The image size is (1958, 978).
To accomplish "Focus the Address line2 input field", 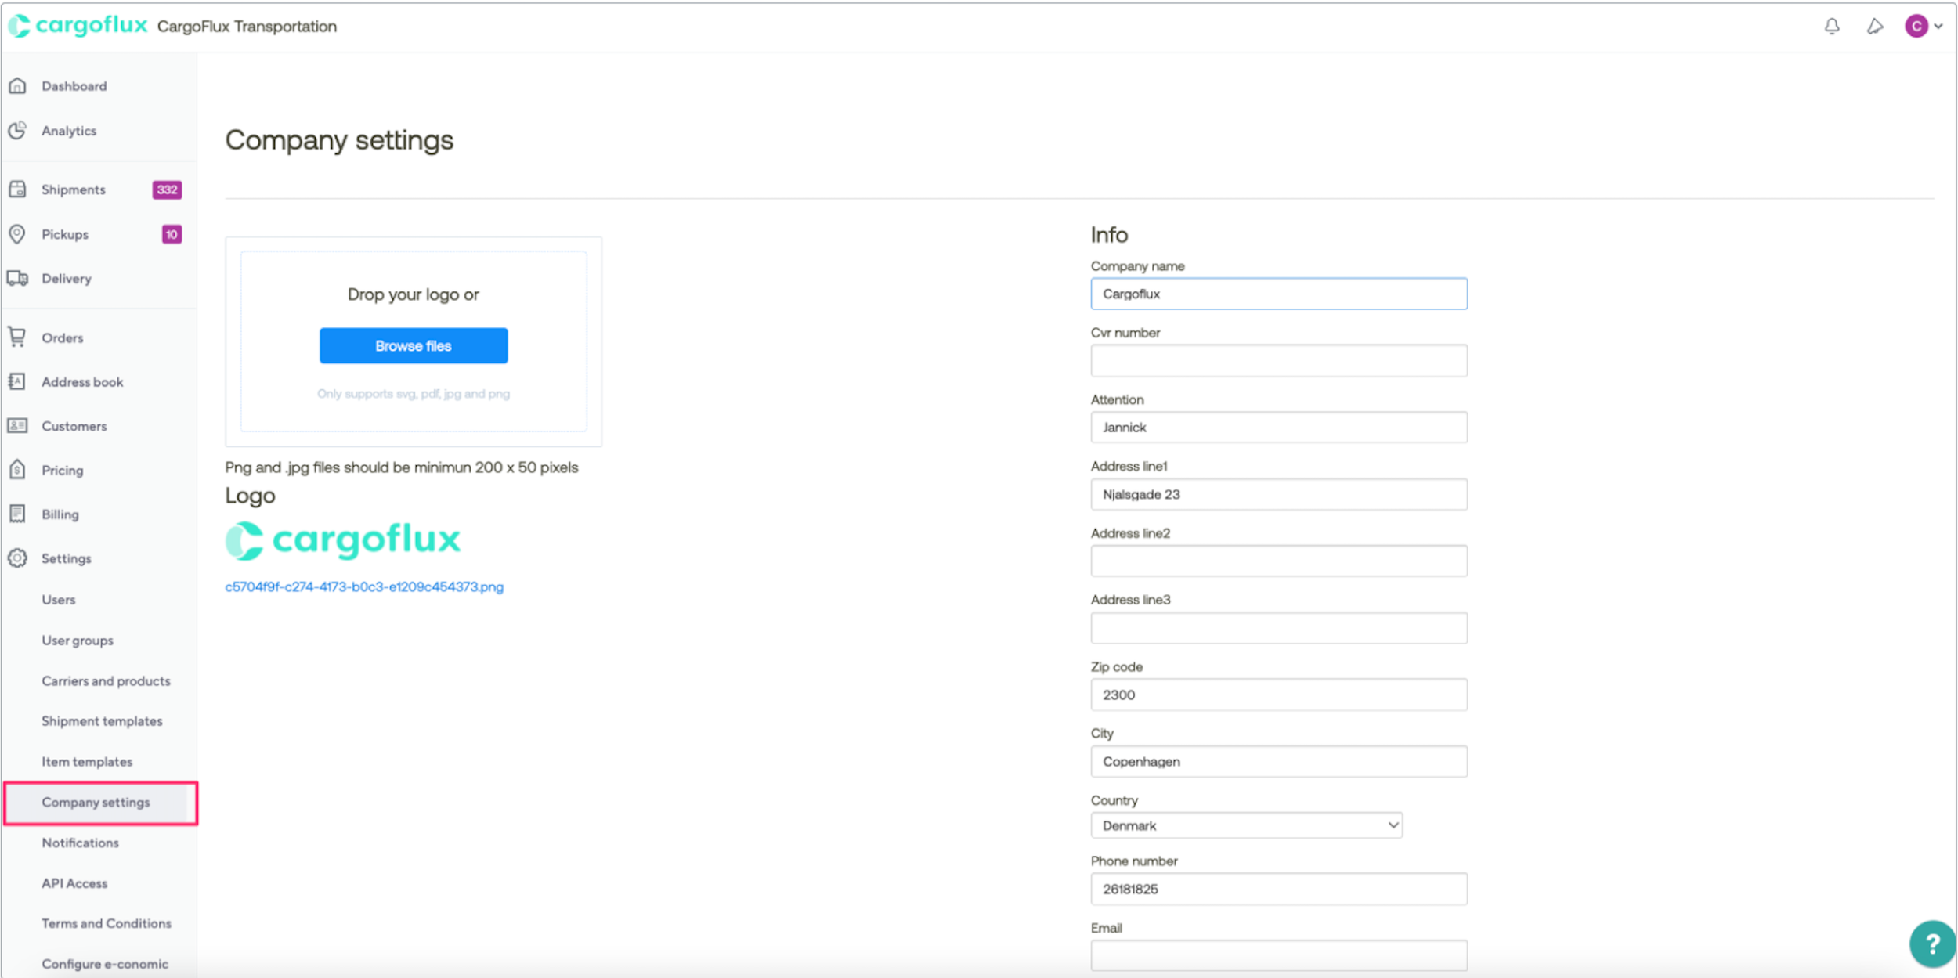I will click(x=1279, y=561).
